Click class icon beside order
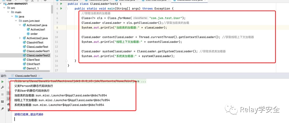This screenshot has width=289, height=123. 28,34
